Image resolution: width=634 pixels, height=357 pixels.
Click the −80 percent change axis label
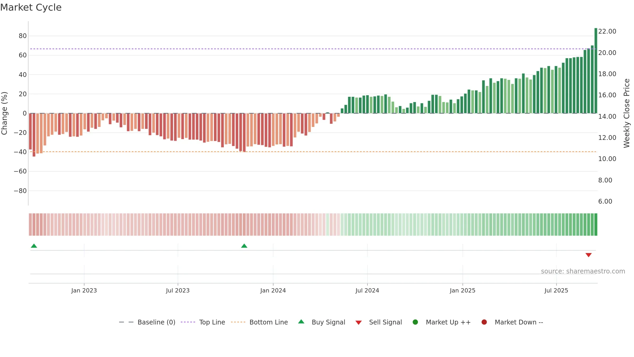pyautogui.click(x=20, y=191)
